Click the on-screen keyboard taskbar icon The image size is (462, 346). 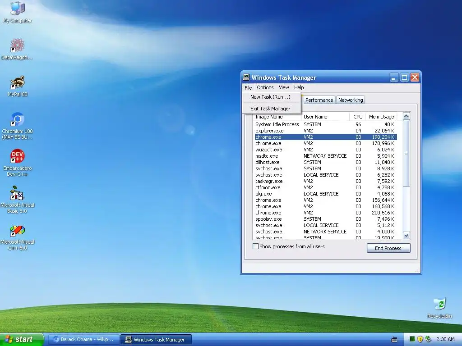394,340
